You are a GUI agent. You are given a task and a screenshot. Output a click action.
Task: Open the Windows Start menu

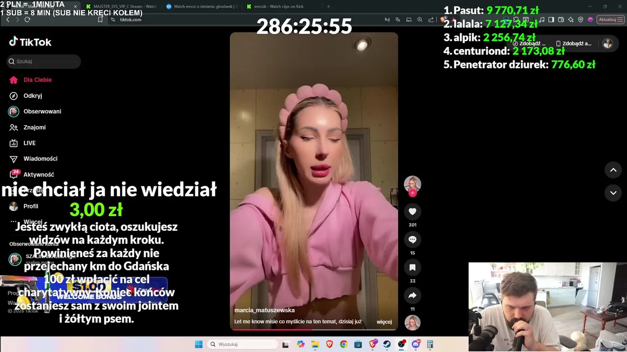click(199, 344)
